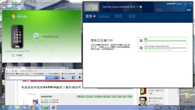Open the YouTube bookmark in Chrome
Image resolution: width=195 pixels, height=110 pixels.
click(23, 74)
